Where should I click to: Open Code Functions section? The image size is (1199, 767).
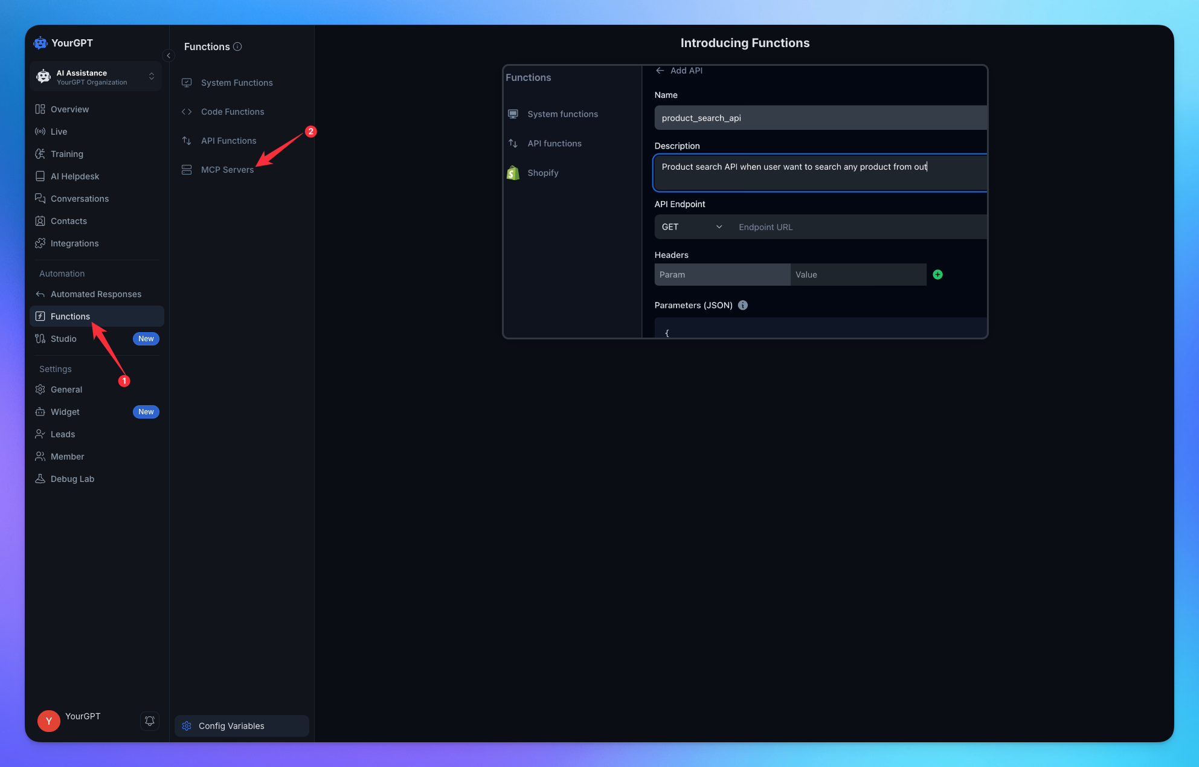pyautogui.click(x=232, y=112)
